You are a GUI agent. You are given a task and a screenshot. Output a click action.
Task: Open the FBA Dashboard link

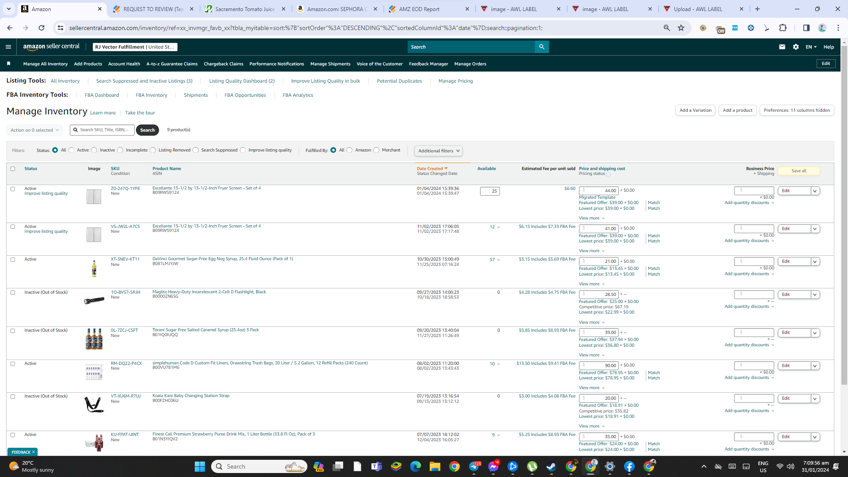(102, 95)
